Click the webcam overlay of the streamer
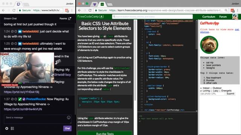The height and width of the screenshot is (135, 241). coord(27,67)
